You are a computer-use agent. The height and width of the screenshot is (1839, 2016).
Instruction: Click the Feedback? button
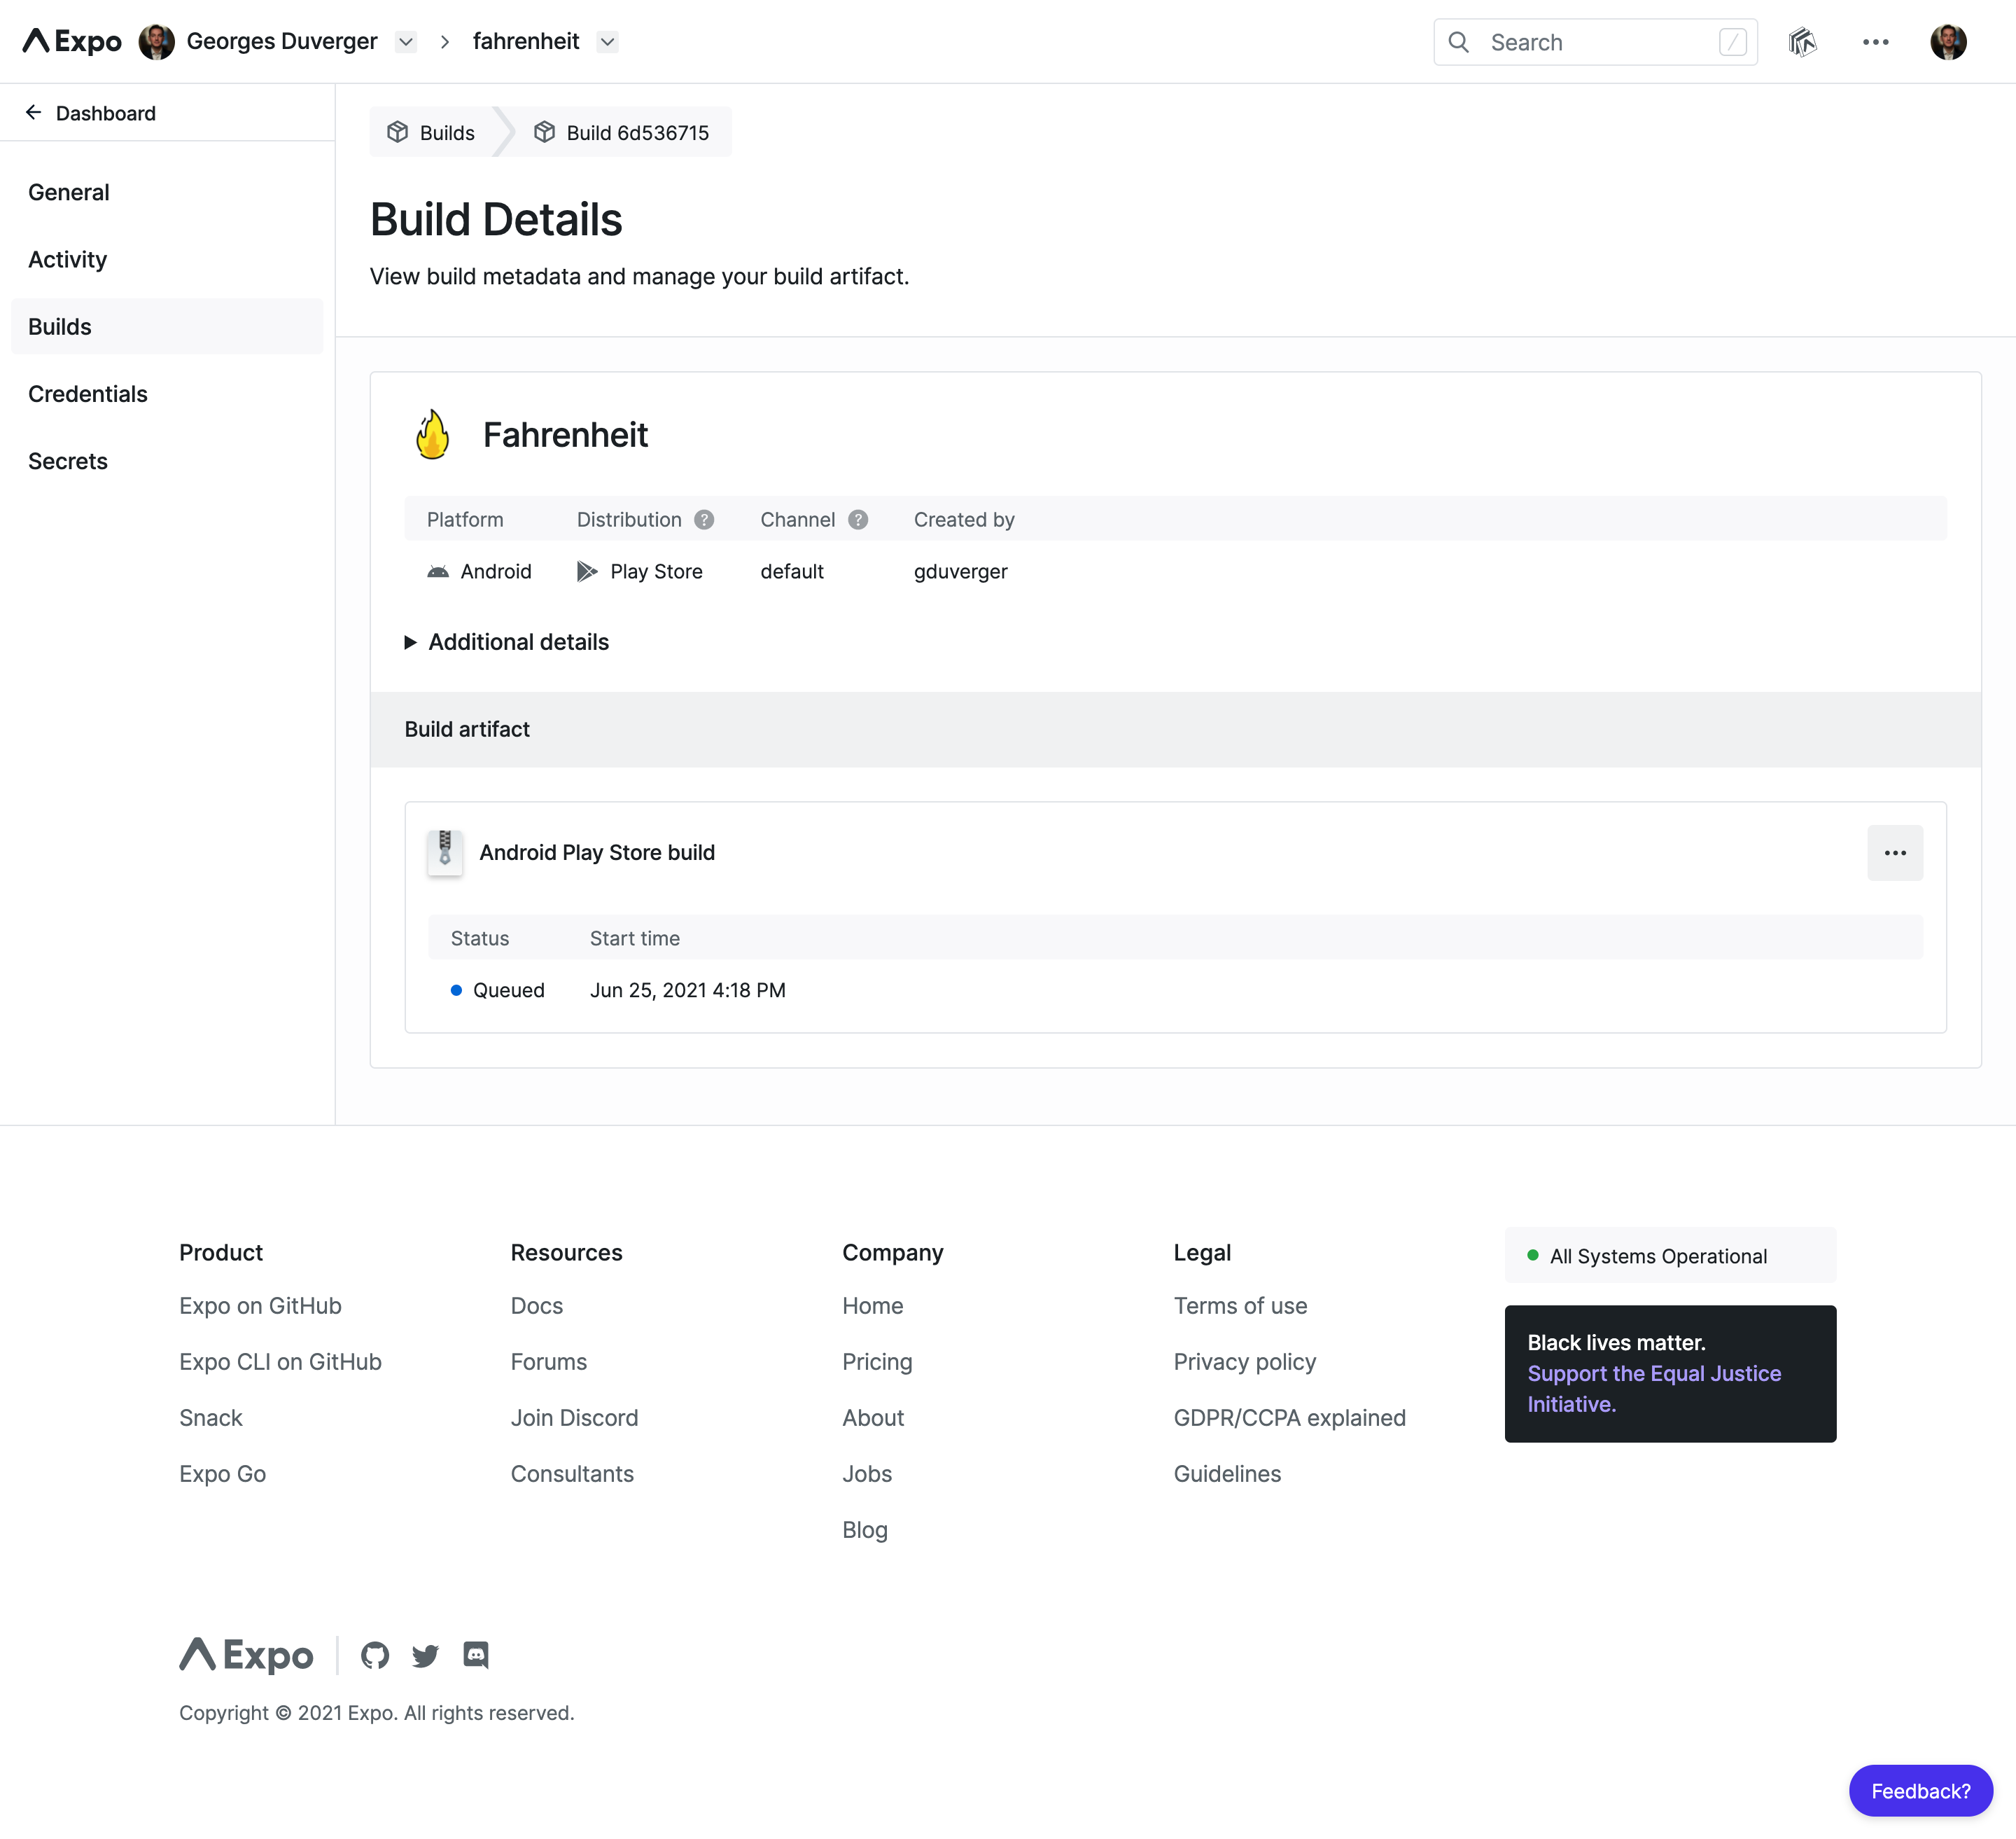pyautogui.click(x=1919, y=1790)
